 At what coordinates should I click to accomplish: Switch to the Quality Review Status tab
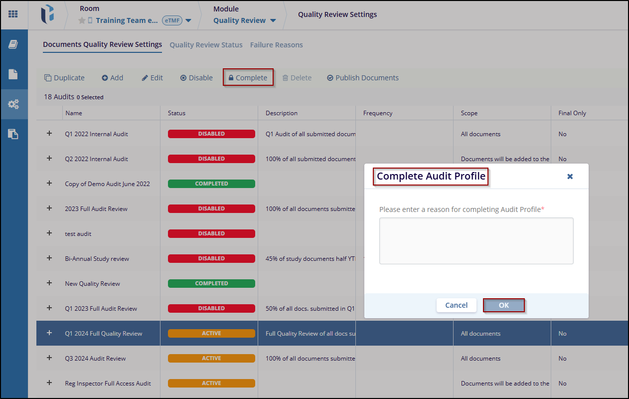[206, 45]
